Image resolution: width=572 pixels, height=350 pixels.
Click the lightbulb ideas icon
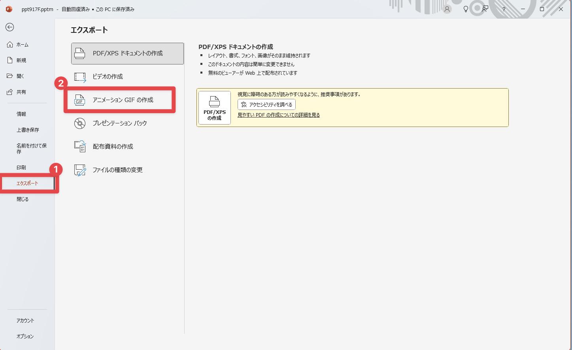tap(466, 9)
